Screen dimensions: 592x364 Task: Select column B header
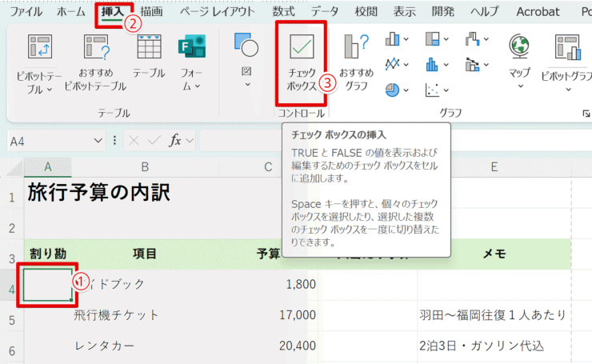click(x=145, y=167)
